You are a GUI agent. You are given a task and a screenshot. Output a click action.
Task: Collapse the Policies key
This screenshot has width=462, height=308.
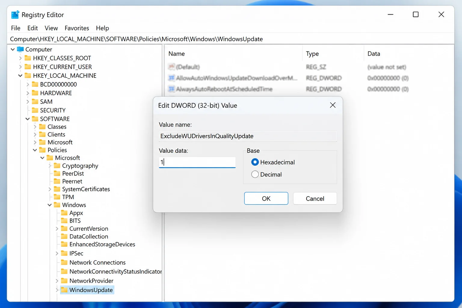tap(35, 150)
